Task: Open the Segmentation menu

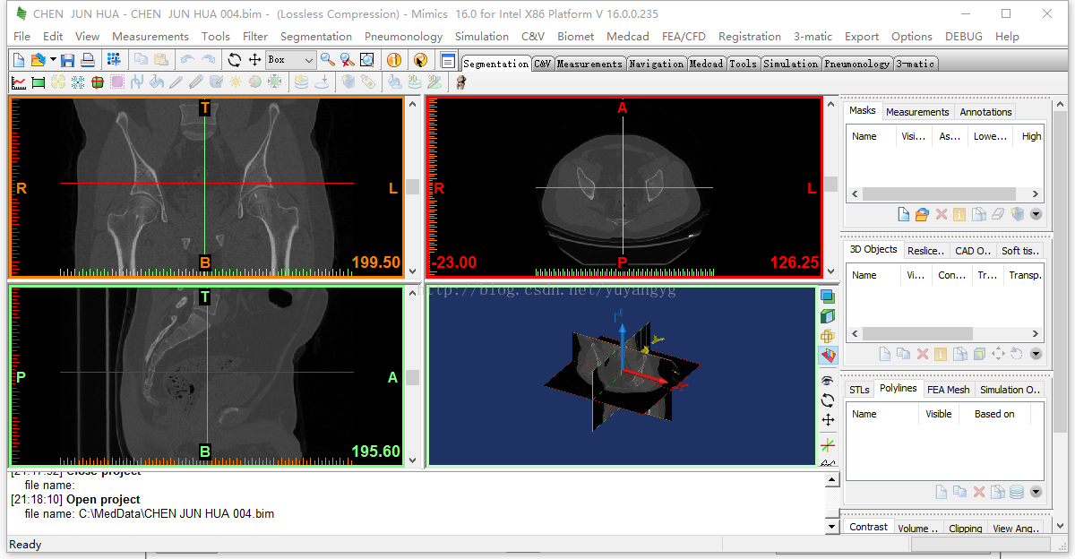Action: (315, 36)
